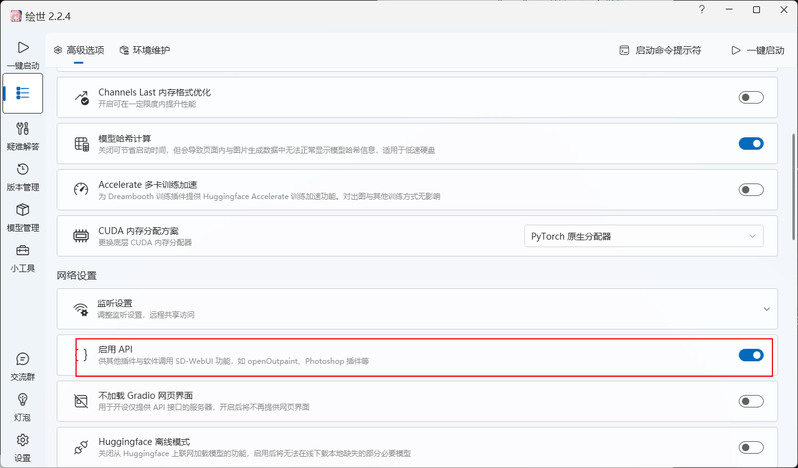Image resolution: width=798 pixels, height=468 pixels.
Task: Open 版本管理 from the sidebar
Action: pos(22,177)
